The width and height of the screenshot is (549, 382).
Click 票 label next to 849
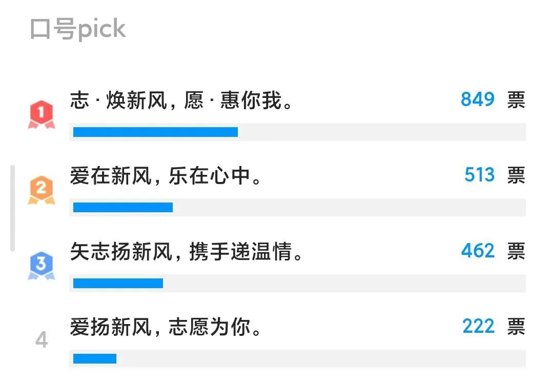tap(516, 100)
